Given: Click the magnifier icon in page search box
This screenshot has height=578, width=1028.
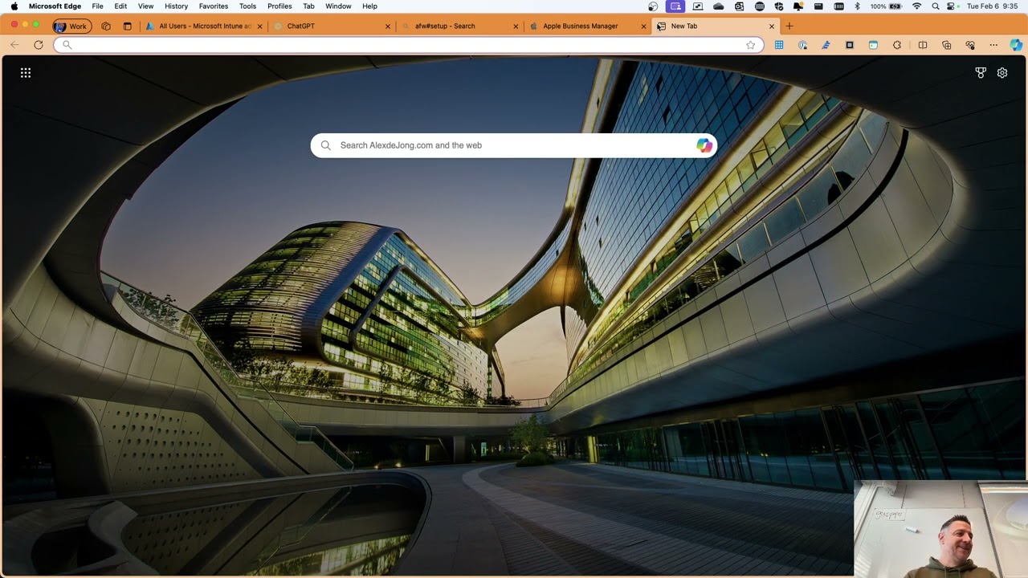Looking at the screenshot, I should pos(325,145).
